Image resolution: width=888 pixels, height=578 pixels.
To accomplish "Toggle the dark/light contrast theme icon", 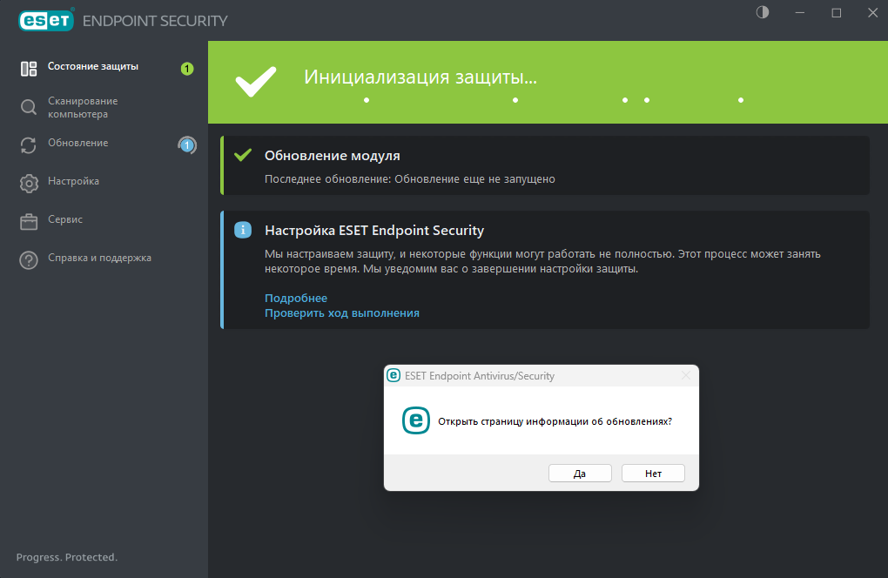I will click(764, 13).
